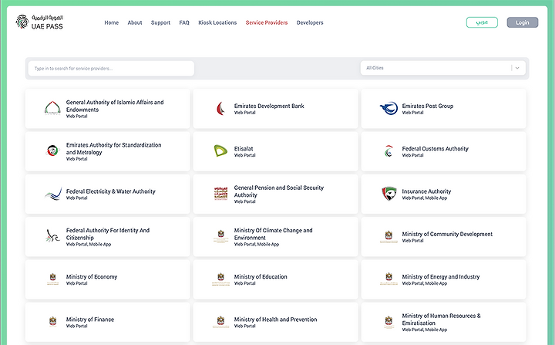Open Kiosk Locations page
Screen dimensions: 555x345
click(217, 22)
